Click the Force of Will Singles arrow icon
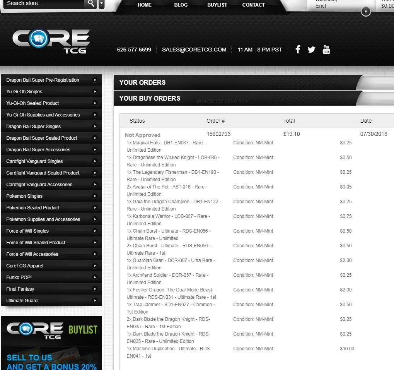Screen dimensions: 394x370 [95, 231]
